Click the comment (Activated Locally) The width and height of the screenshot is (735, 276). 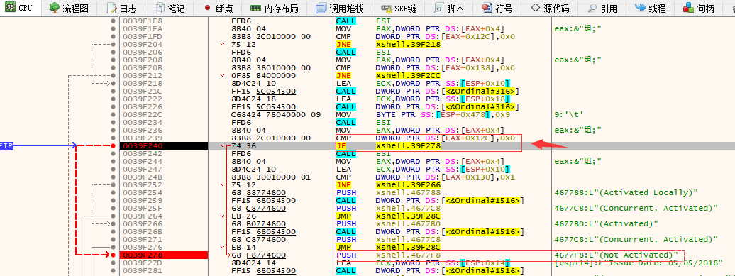tap(626, 192)
